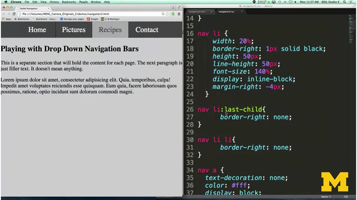357x200 pixels.
Task: Click the browser reload button
Action: pyautogui.click(x=14, y=14)
